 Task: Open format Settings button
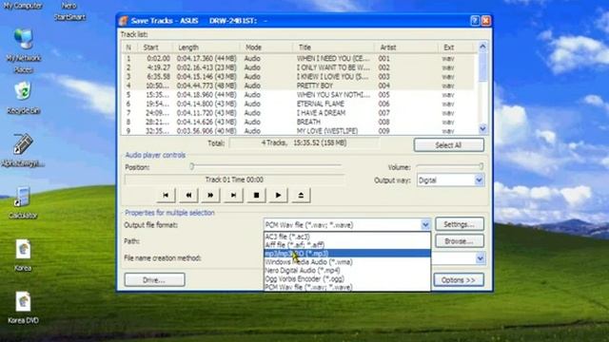tap(459, 224)
